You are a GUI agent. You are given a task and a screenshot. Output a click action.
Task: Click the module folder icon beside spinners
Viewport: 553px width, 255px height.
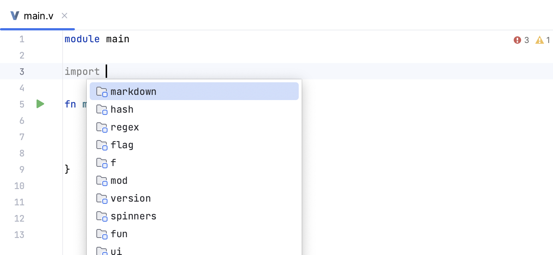pyautogui.click(x=102, y=216)
